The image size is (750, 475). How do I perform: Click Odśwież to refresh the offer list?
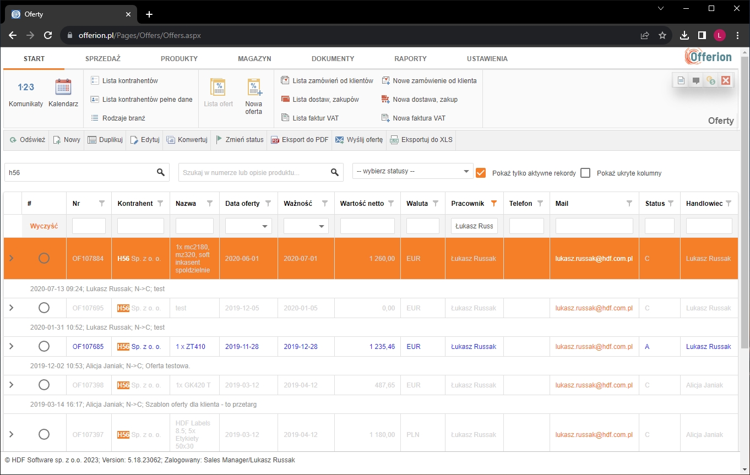coord(26,140)
